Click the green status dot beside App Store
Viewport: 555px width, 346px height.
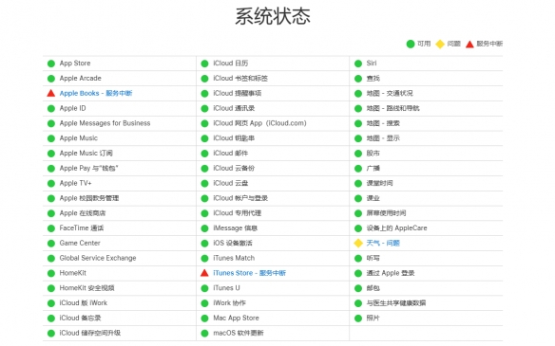(x=51, y=64)
